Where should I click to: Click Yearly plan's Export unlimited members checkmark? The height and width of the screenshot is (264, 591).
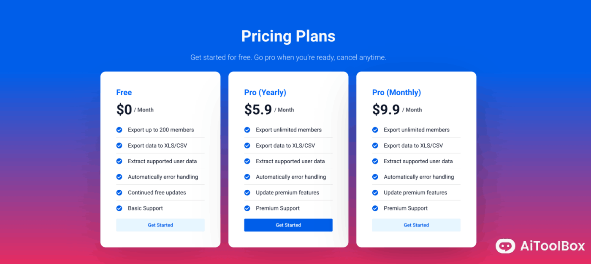[247, 130]
